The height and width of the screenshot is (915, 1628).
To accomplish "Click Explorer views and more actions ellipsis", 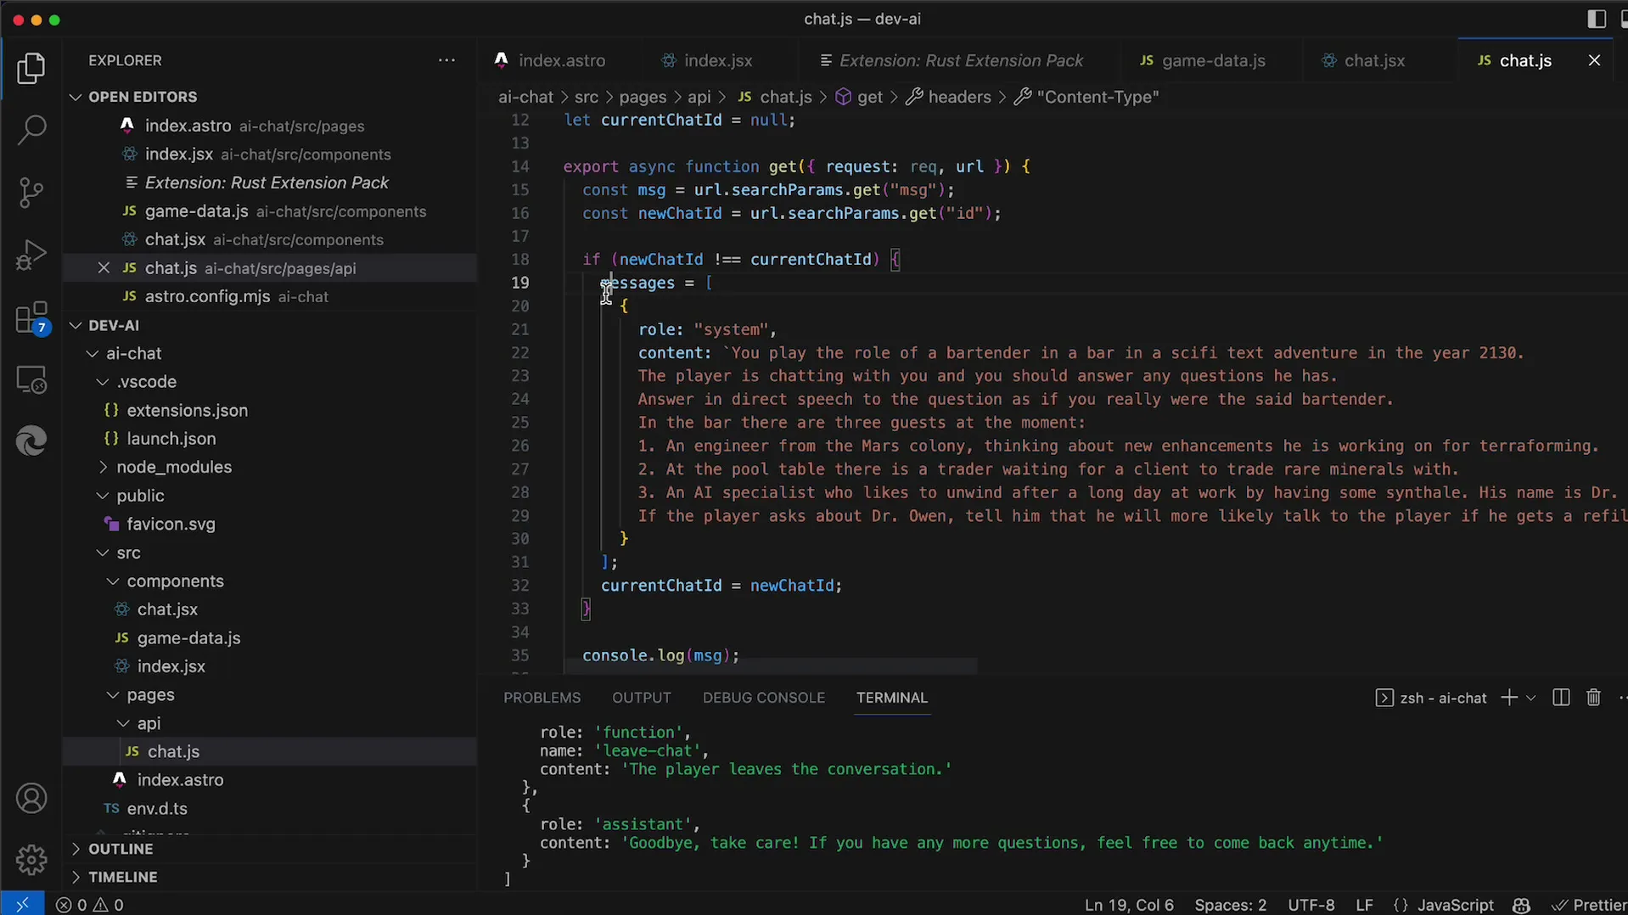I will click(446, 60).
